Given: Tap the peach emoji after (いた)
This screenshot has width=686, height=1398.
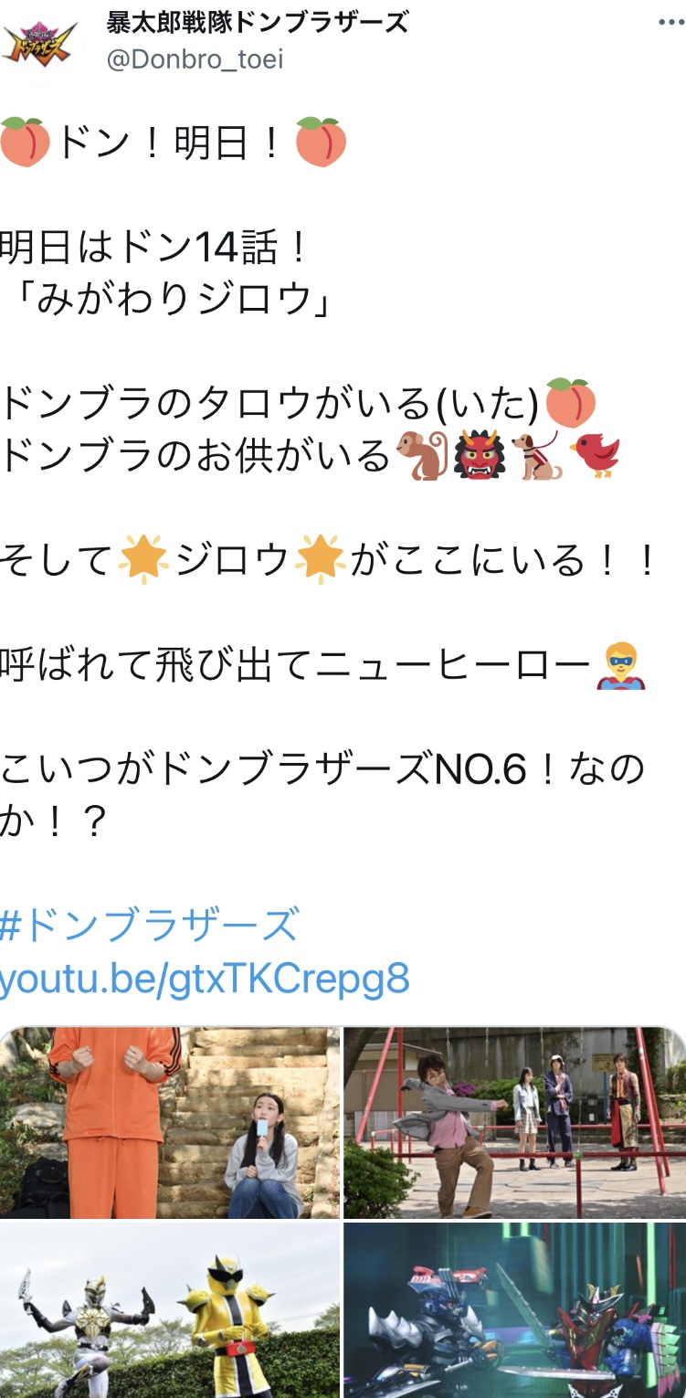Looking at the screenshot, I should (x=571, y=403).
